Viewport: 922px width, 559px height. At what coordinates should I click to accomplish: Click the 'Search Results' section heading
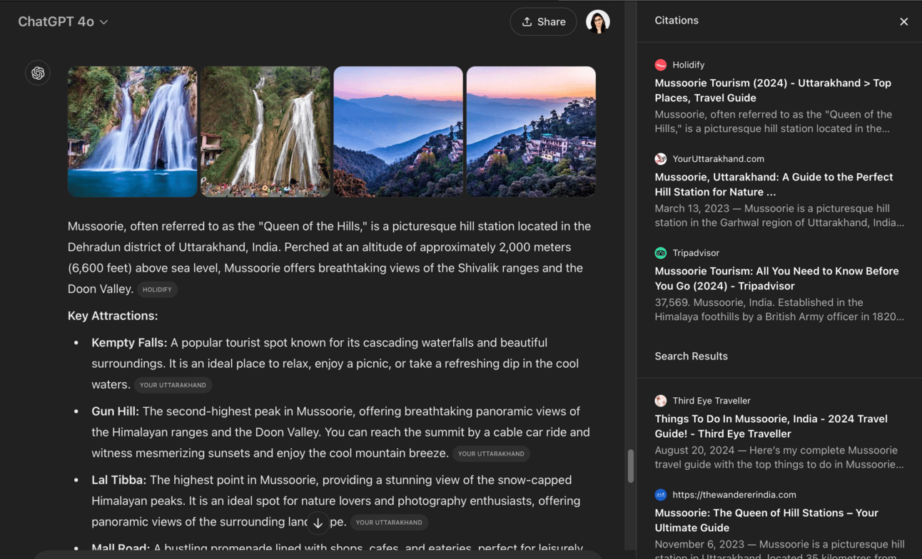691,357
